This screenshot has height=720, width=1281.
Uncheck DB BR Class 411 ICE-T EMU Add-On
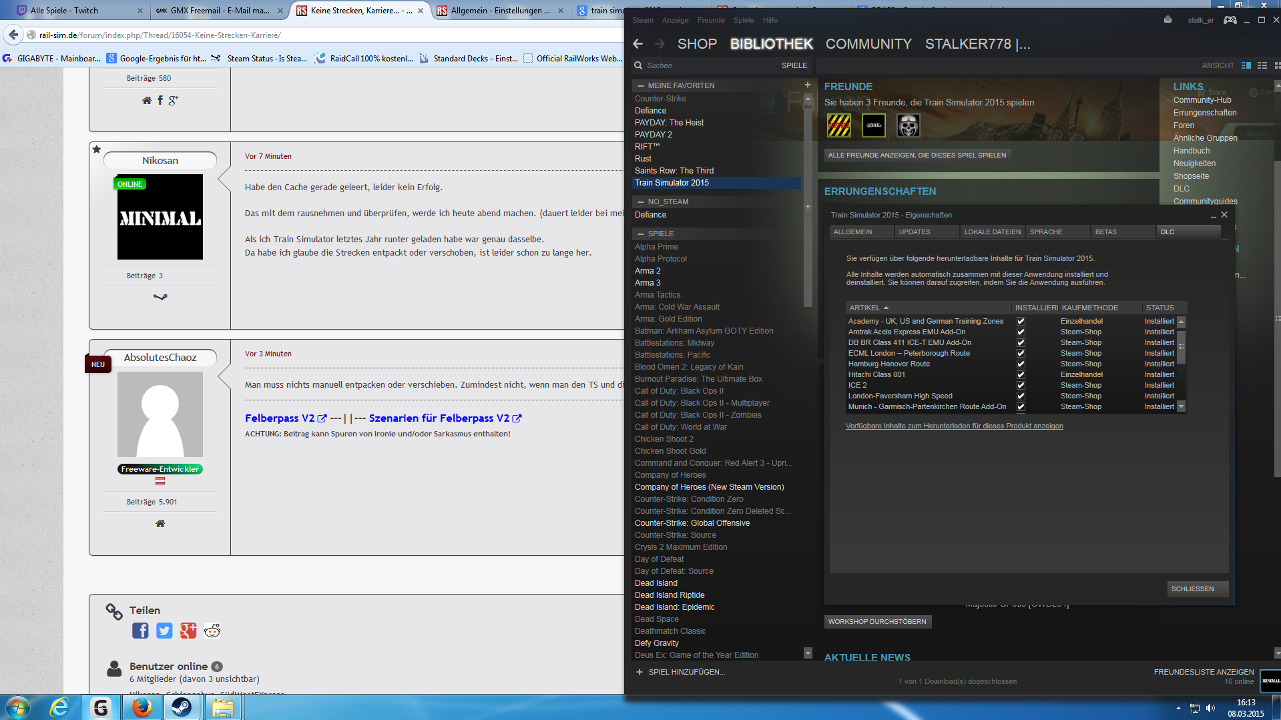1021,342
